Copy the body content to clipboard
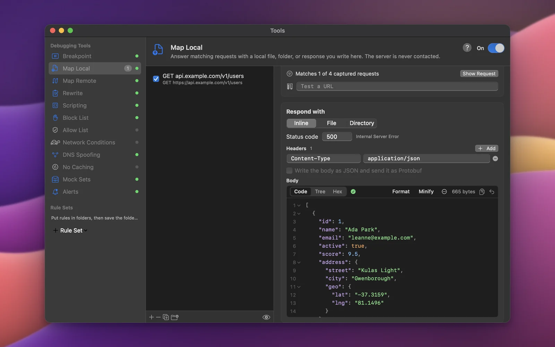Image resolution: width=555 pixels, height=347 pixels. (x=482, y=192)
